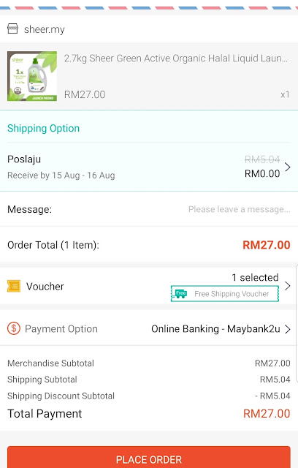This screenshot has height=468, width=298.
Task: Tap the Free Shipping Voucher tag
Action: 225,294
